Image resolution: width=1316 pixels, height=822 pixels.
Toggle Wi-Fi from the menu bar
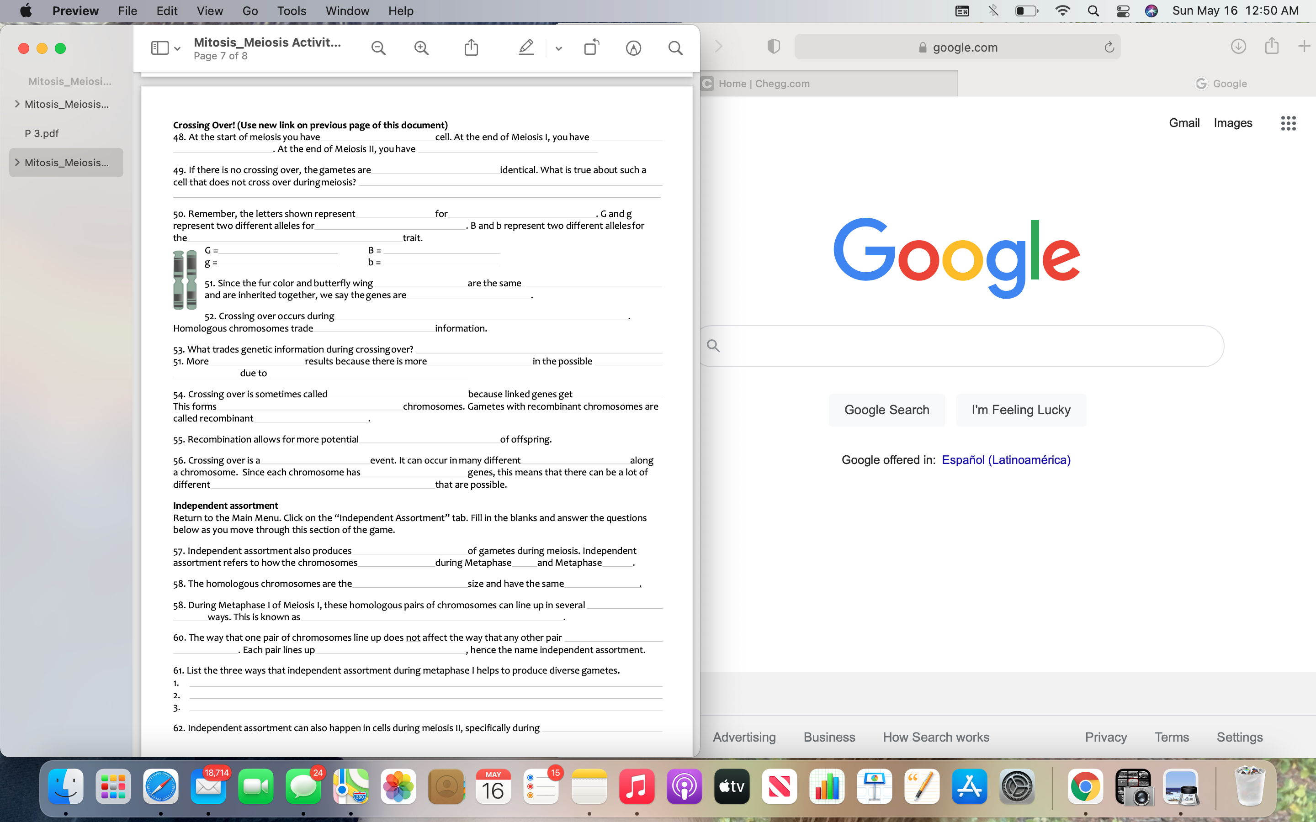click(x=1062, y=11)
